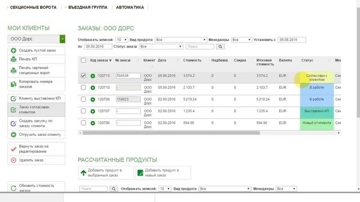Click green Новый от клиента status cell
The height and width of the screenshot is (202, 360).
point(317,125)
